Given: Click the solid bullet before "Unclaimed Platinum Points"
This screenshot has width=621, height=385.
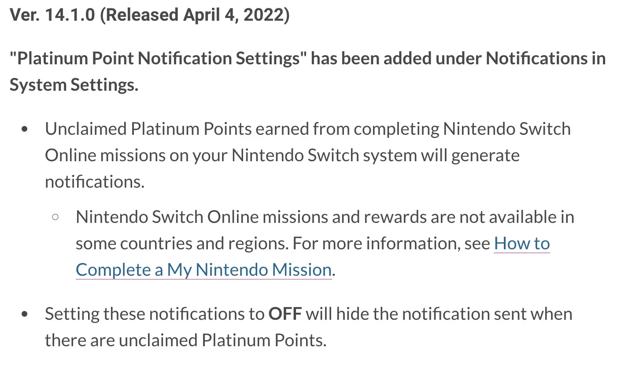Looking at the screenshot, I should tap(25, 129).
